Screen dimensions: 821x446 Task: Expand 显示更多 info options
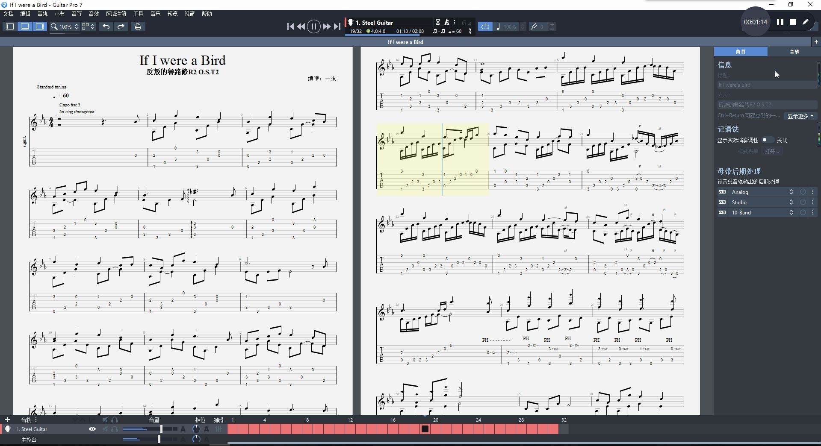[x=800, y=116]
